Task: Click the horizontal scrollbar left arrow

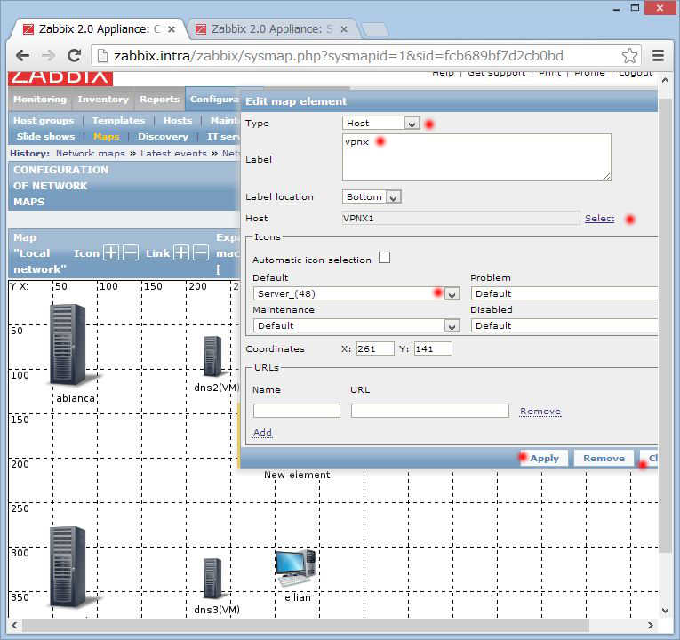Action: tap(14, 625)
